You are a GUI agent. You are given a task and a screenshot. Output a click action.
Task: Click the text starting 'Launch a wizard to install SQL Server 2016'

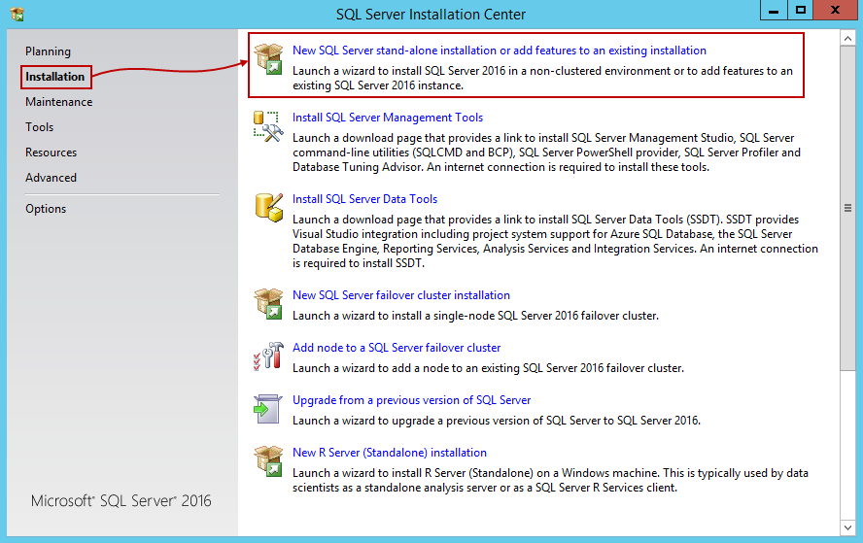[542, 78]
